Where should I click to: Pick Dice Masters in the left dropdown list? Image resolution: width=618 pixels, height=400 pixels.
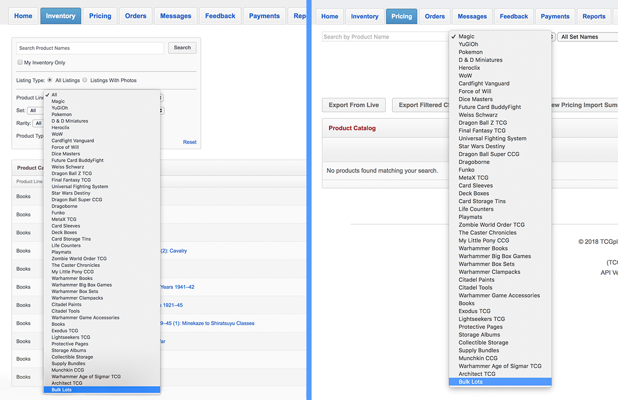point(102,154)
